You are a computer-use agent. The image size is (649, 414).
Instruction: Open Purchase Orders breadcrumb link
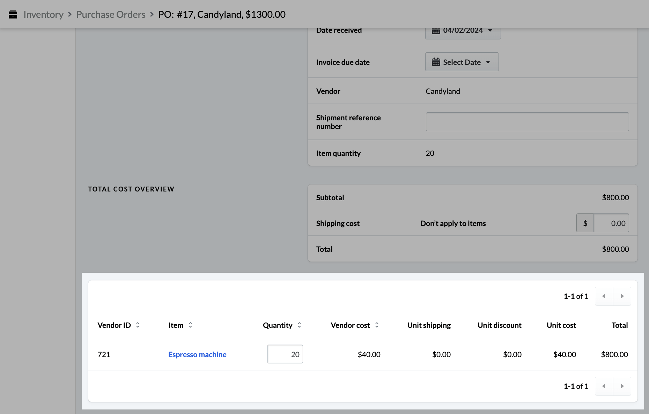click(111, 14)
